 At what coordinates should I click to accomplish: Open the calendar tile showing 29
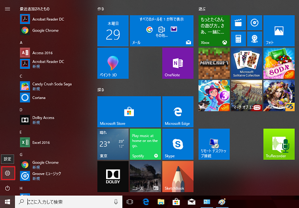113,31
